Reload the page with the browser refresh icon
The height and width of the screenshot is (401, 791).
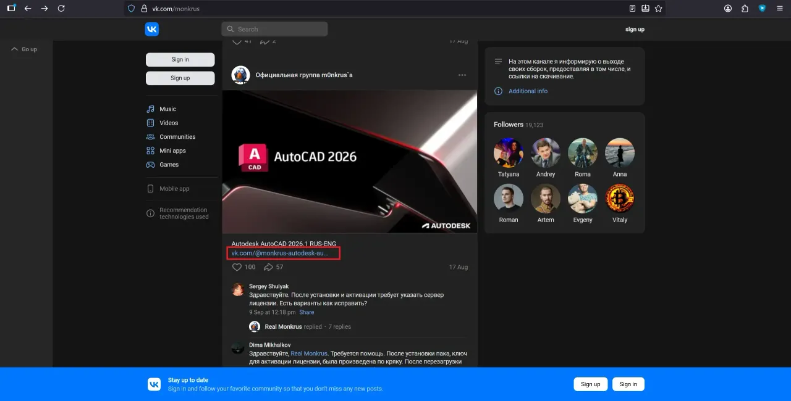[x=61, y=9]
